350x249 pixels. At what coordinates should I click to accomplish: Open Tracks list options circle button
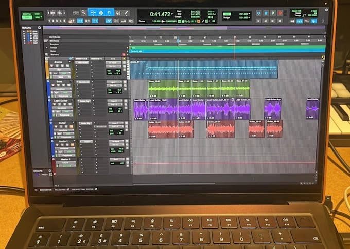click(x=39, y=28)
